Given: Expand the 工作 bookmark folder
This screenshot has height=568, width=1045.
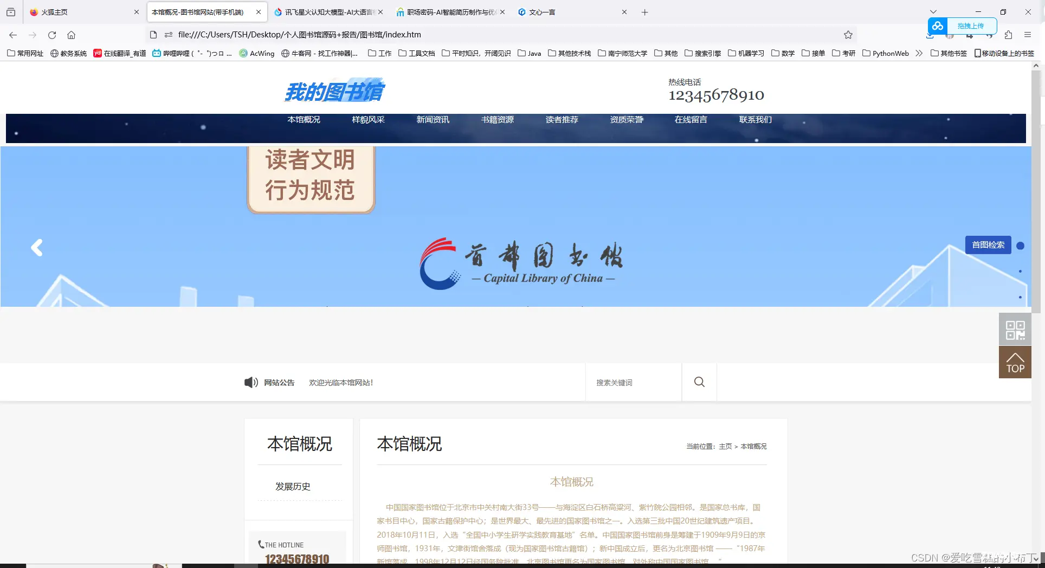Looking at the screenshot, I should tap(379, 53).
